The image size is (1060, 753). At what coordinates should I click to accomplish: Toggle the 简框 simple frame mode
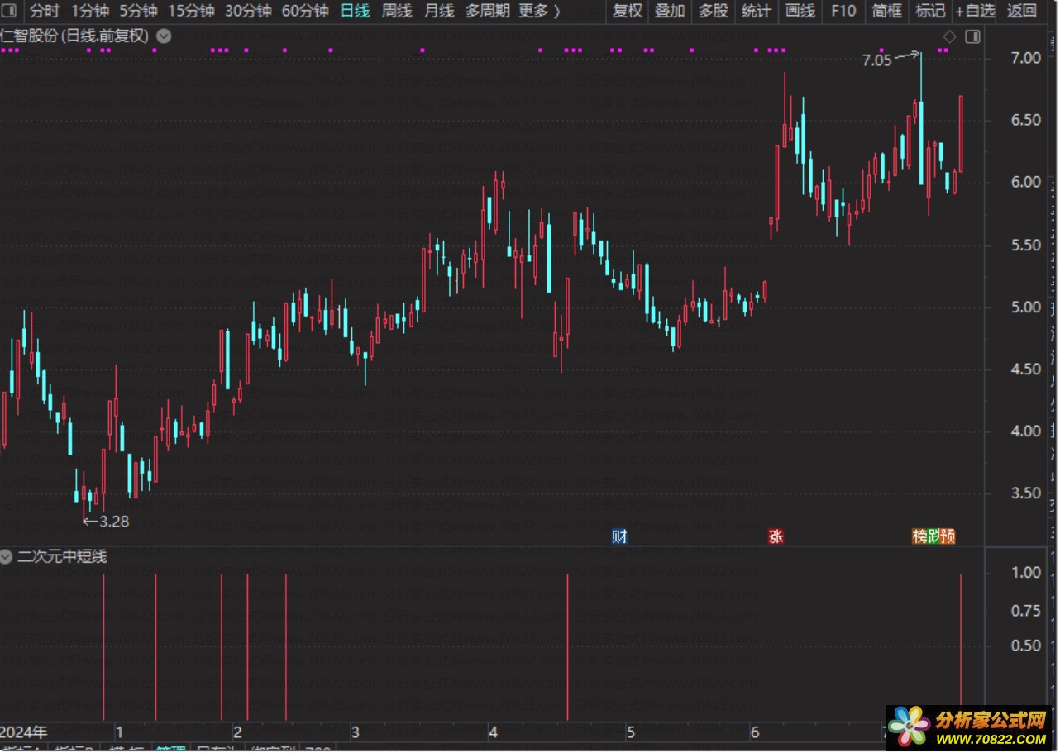click(x=887, y=11)
